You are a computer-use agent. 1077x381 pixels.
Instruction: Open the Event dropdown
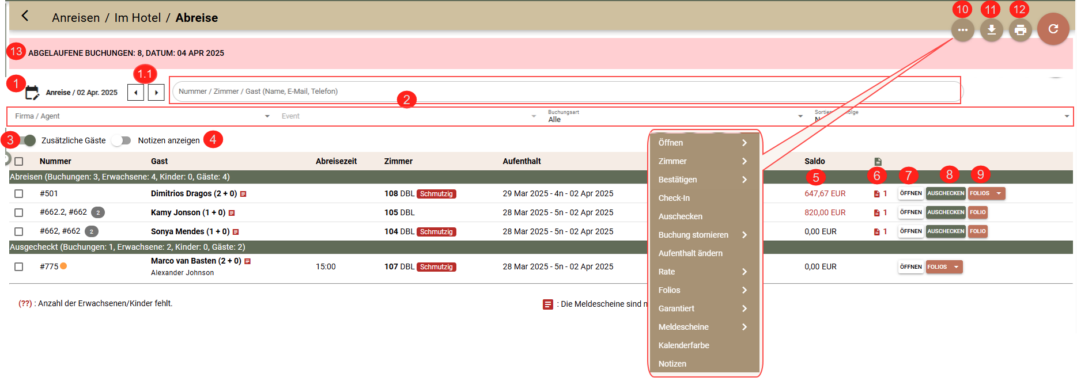pos(408,116)
